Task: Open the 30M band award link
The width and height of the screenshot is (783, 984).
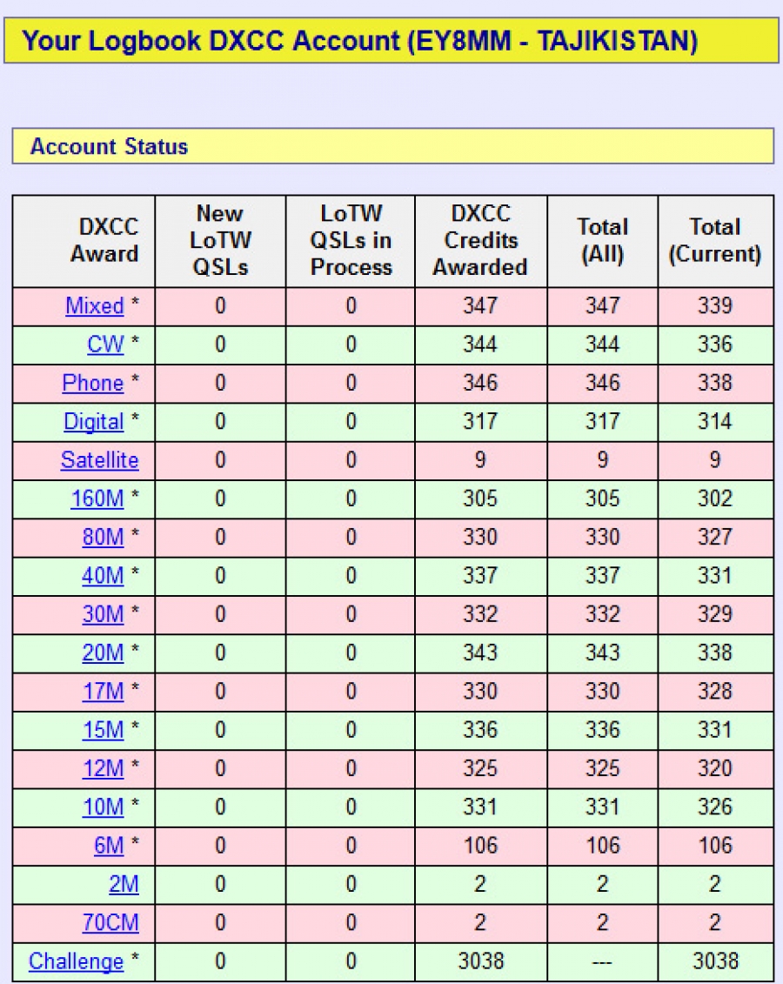Action: point(103,614)
